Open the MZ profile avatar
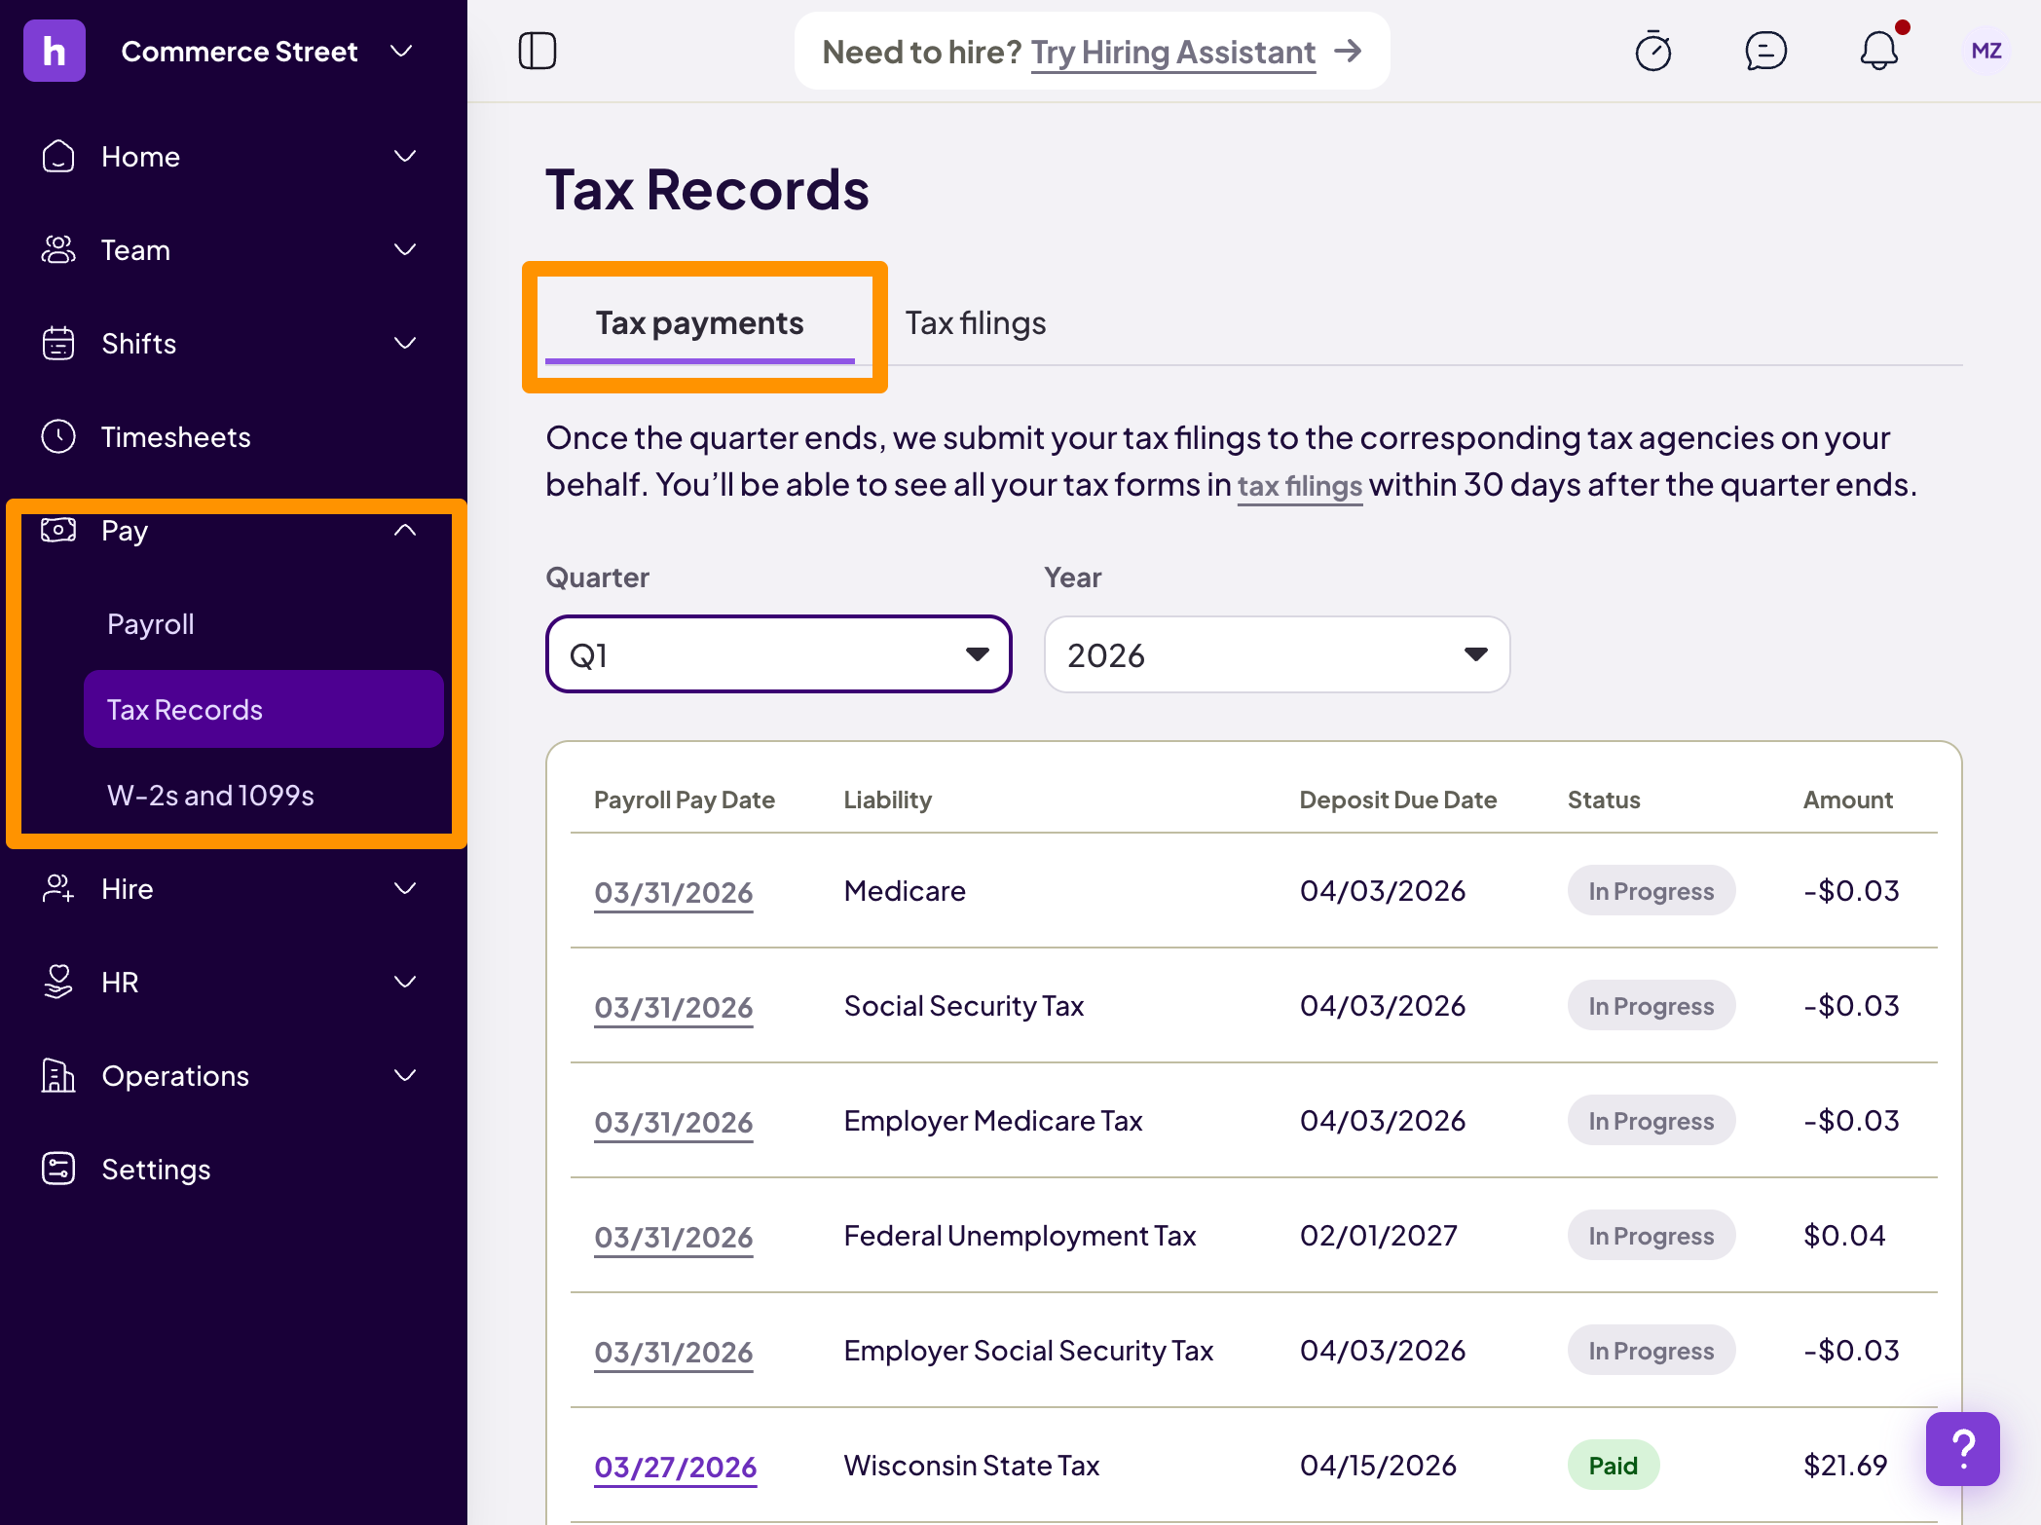The image size is (2041, 1525). pyautogui.click(x=1986, y=51)
